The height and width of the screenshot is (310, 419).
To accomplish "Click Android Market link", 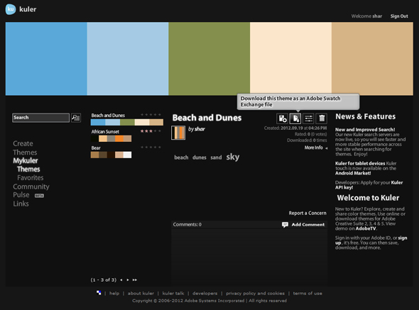I will [353, 173].
